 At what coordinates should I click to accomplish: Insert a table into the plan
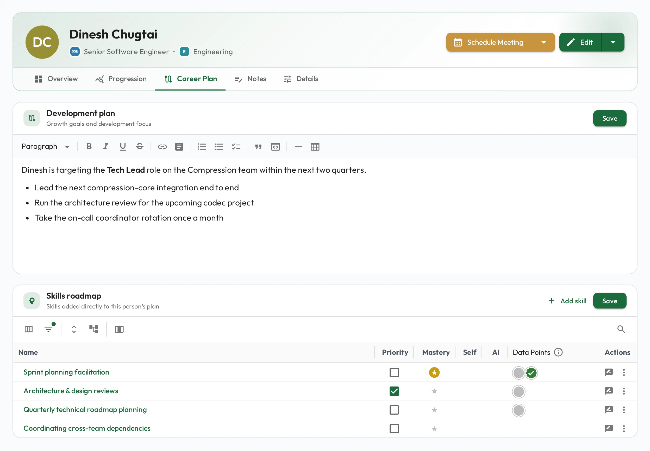pyautogui.click(x=315, y=147)
